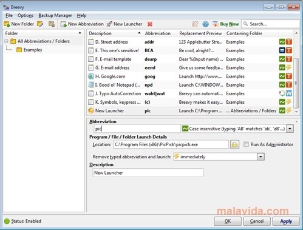Select the K. Symbols, keypress row
This screenshot has height=230, width=303.
[x=190, y=102]
